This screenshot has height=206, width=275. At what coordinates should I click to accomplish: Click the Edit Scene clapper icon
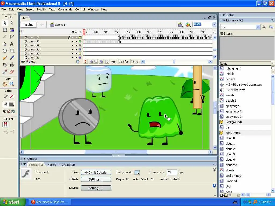[x=180, y=25]
